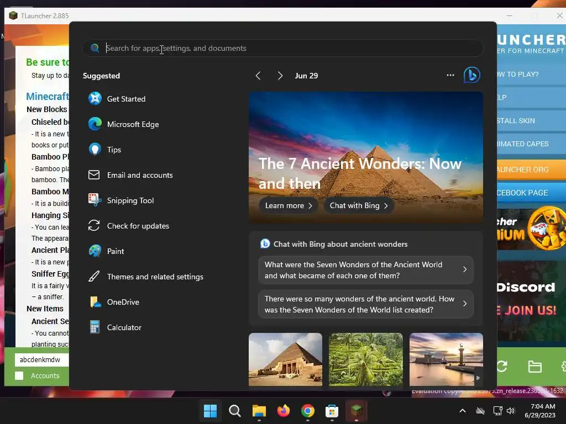This screenshot has height=424, width=566.
Task: Go to next day in search highlights
Action: coord(280,76)
